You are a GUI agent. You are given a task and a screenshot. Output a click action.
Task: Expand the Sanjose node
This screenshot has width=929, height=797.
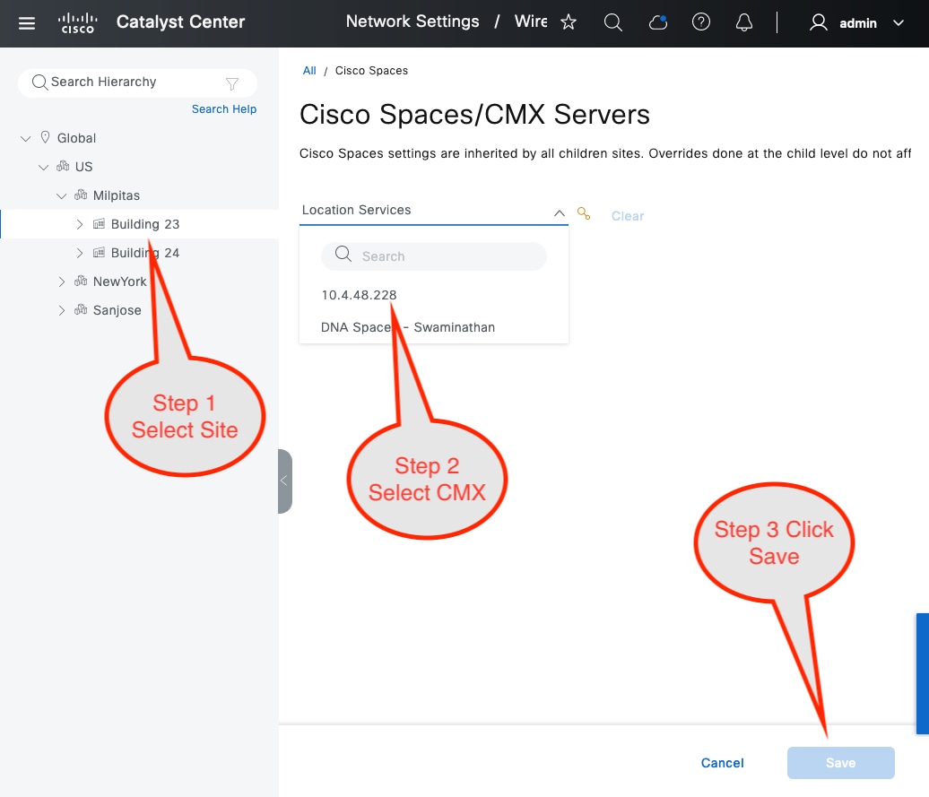(62, 310)
